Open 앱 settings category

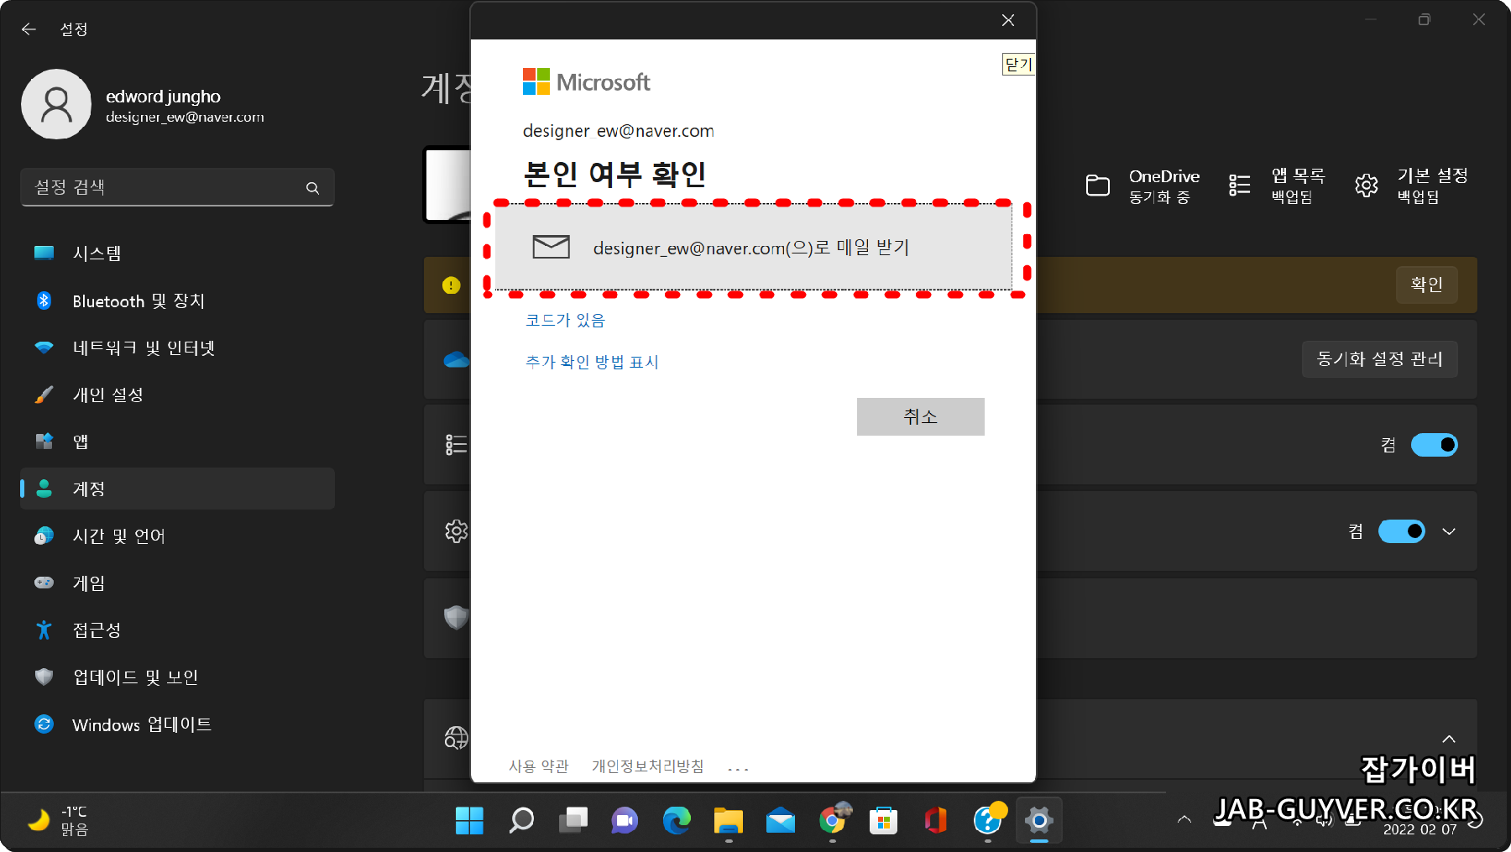[x=177, y=442]
